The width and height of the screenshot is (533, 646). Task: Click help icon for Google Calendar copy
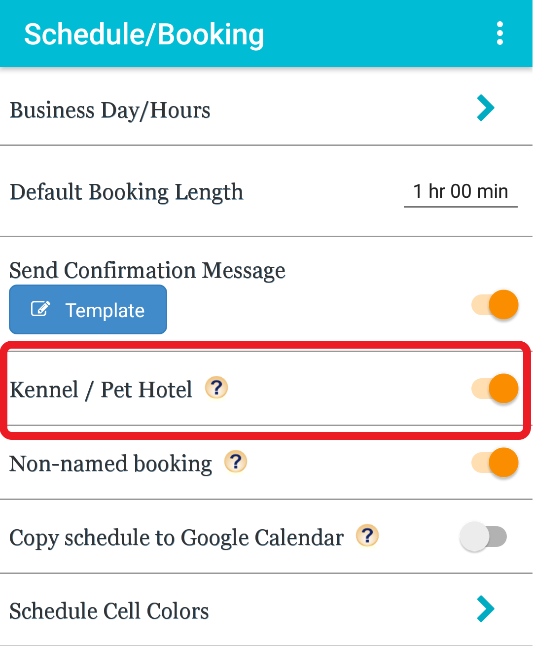point(367,536)
